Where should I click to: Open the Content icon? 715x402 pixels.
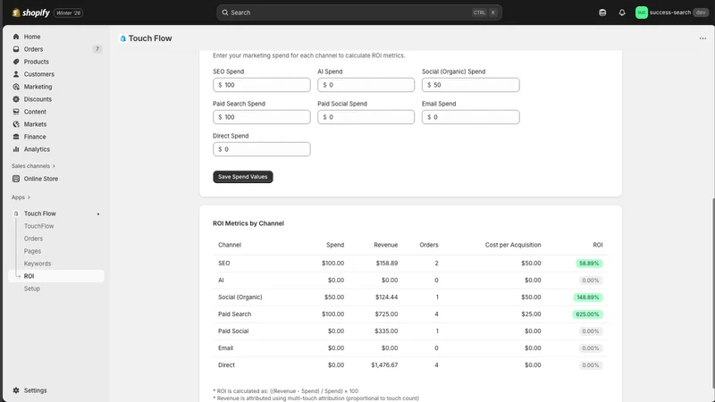tap(16, 112)
